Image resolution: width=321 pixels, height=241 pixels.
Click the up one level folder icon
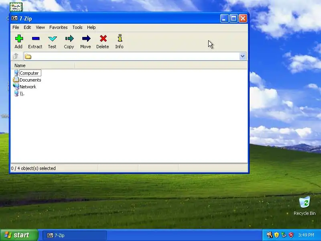16,56
